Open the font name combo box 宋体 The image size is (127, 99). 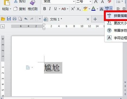(59, 1)
